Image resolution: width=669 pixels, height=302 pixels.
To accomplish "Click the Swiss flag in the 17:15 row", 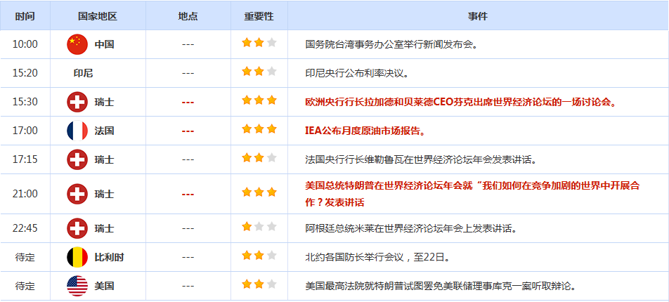I will (77, 159).
